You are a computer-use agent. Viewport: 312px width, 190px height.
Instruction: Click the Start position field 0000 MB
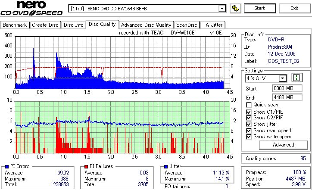[287, 88]
